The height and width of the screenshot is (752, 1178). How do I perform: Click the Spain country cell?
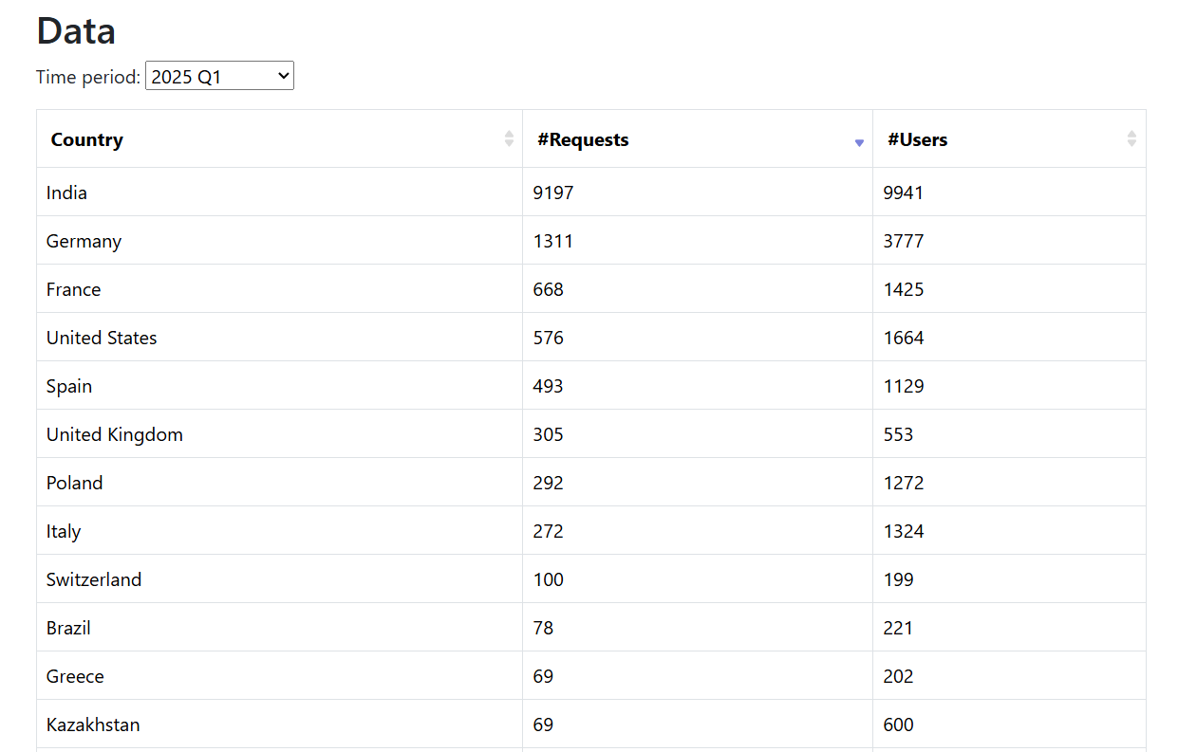(69, 387)
